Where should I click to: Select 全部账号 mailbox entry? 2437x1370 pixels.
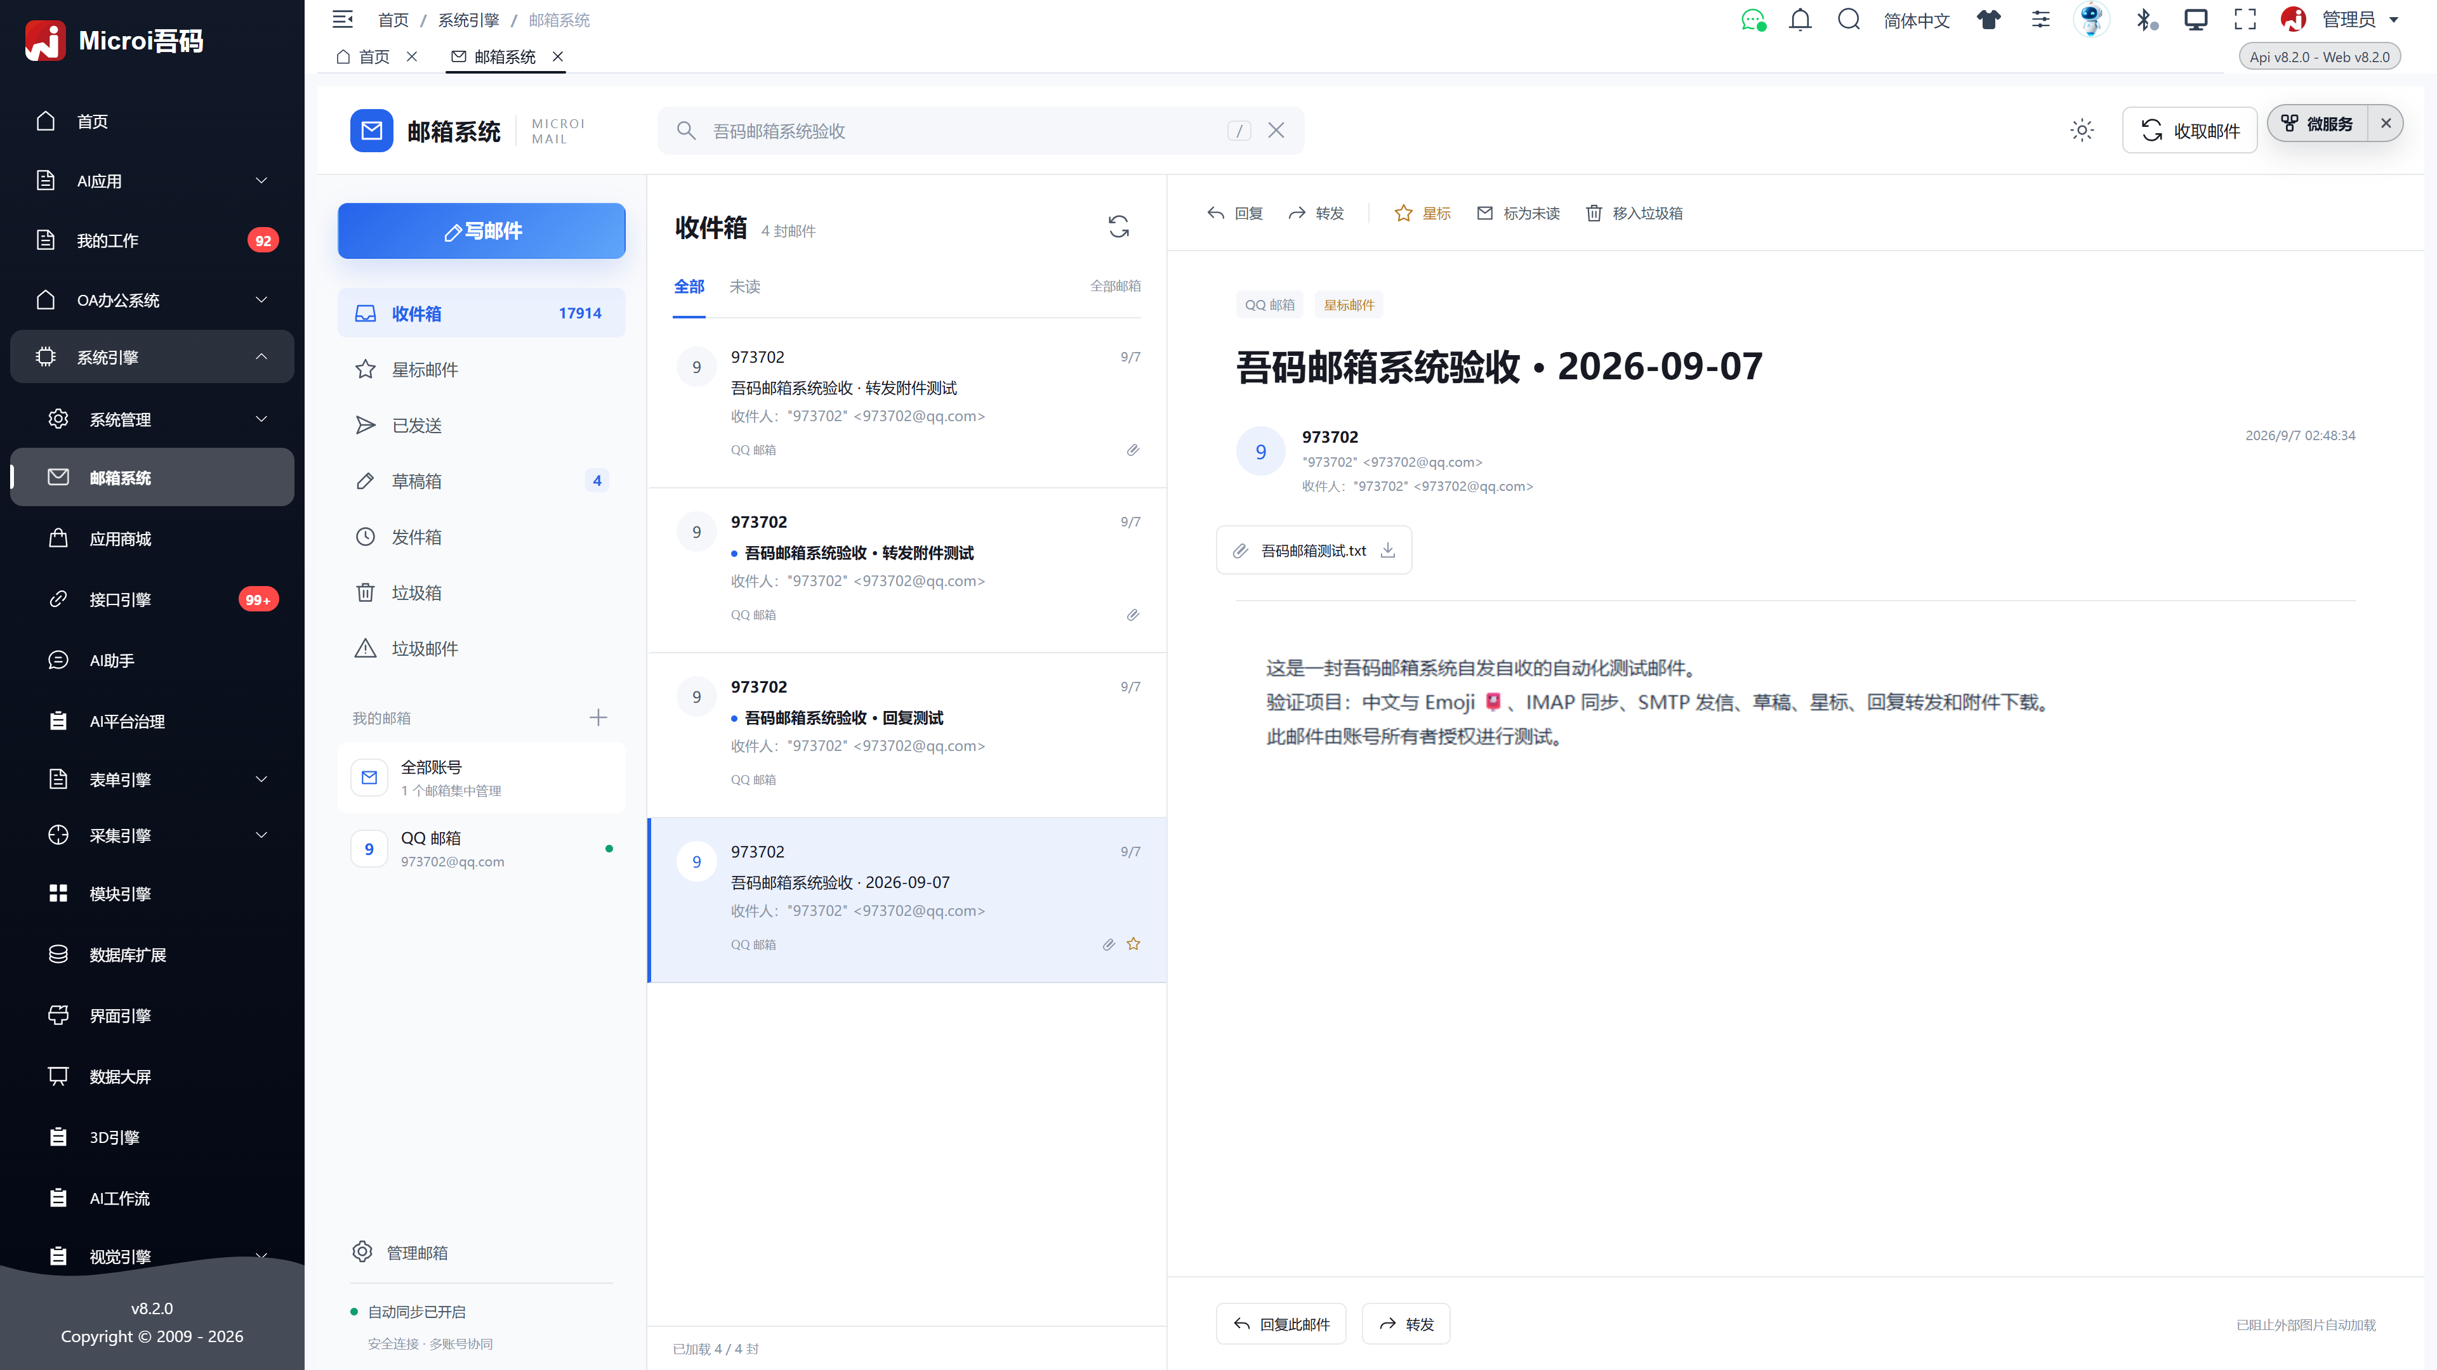click(x=480, y=778)
